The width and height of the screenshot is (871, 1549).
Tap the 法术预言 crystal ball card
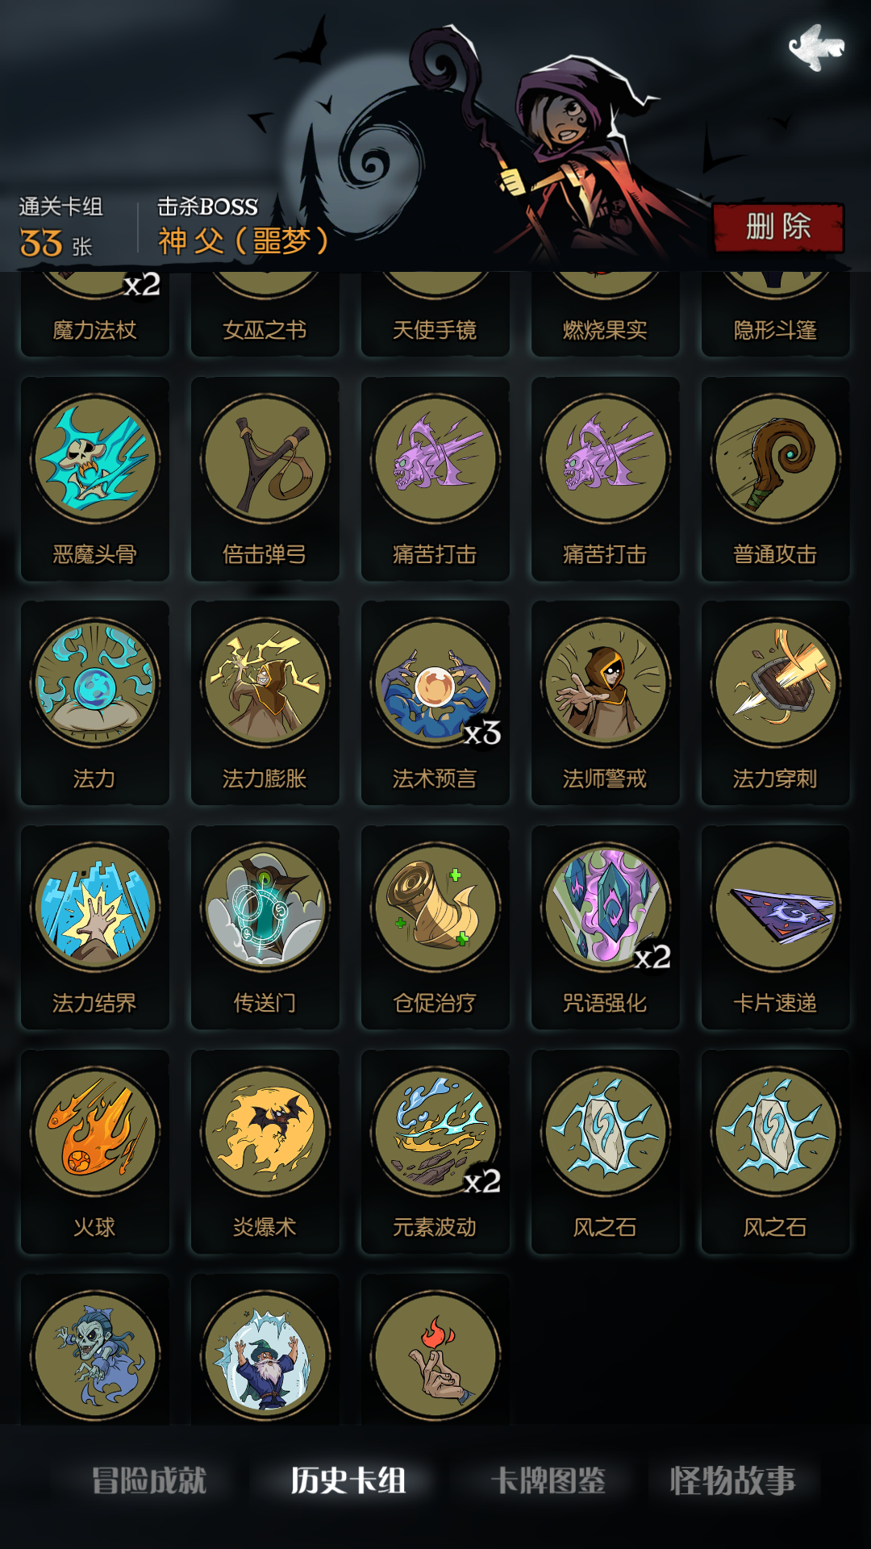(x=435, y=703)
